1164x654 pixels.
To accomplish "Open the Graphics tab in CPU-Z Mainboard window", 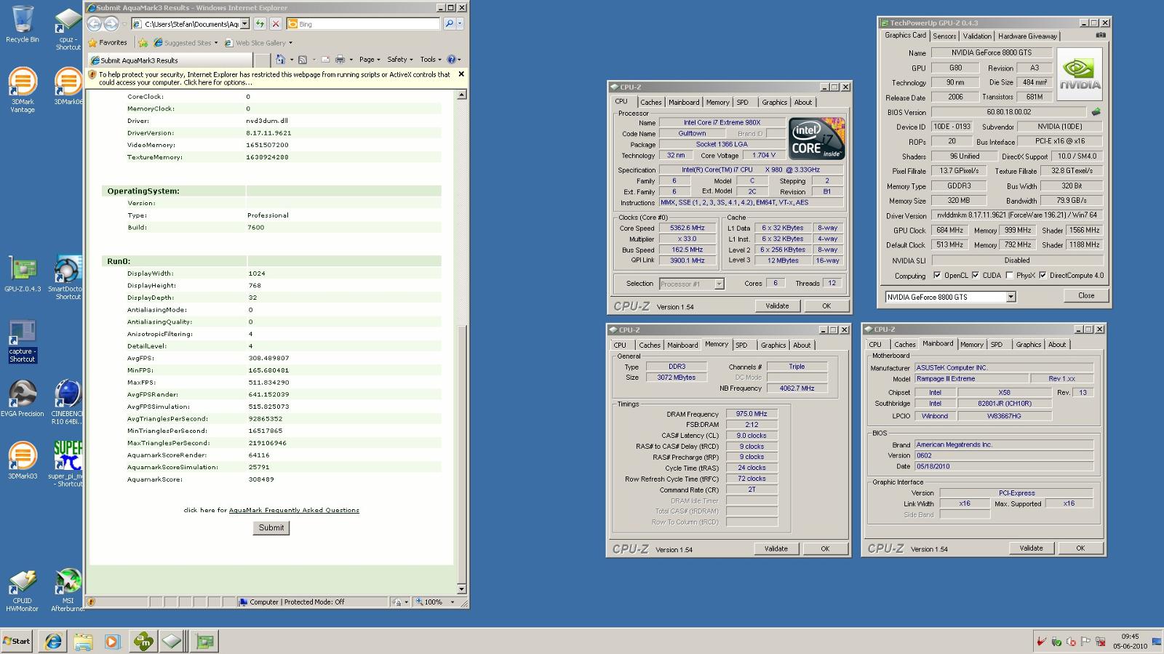I will tap(1028, 345).
